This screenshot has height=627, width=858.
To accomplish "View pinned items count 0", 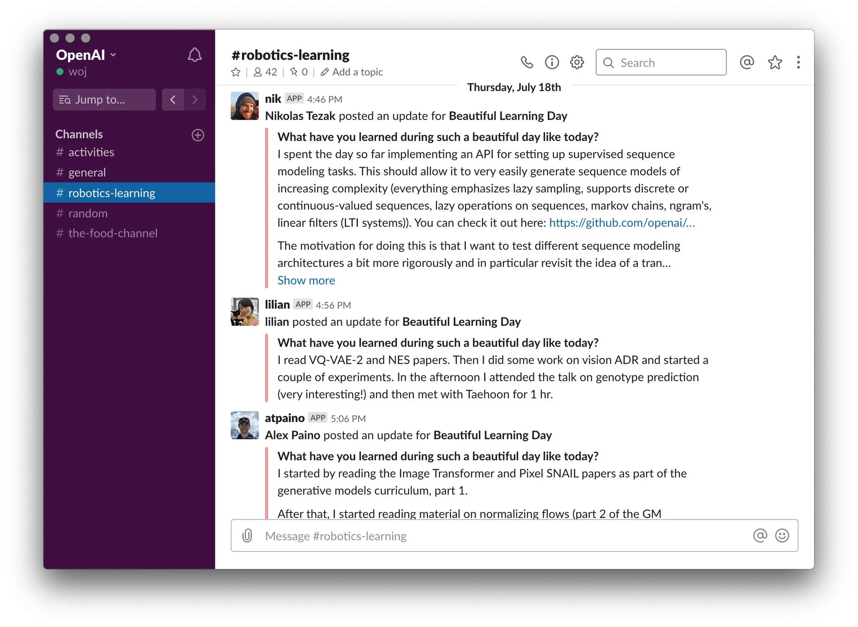I will pos(299,72).
